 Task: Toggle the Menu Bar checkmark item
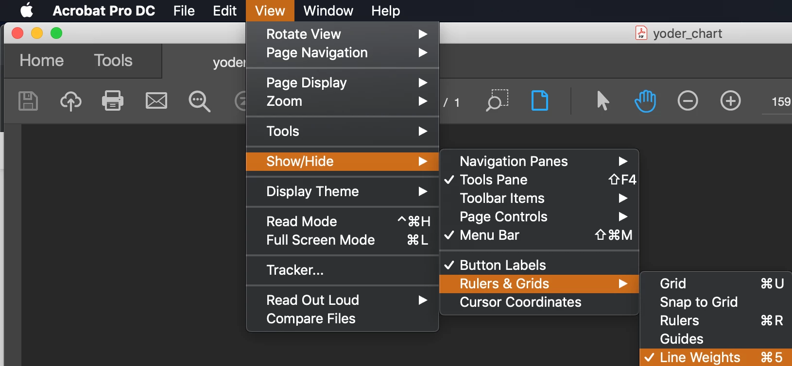point(539,235)
